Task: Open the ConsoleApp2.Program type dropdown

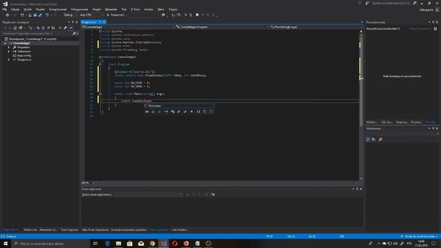Action: point(222,27)
